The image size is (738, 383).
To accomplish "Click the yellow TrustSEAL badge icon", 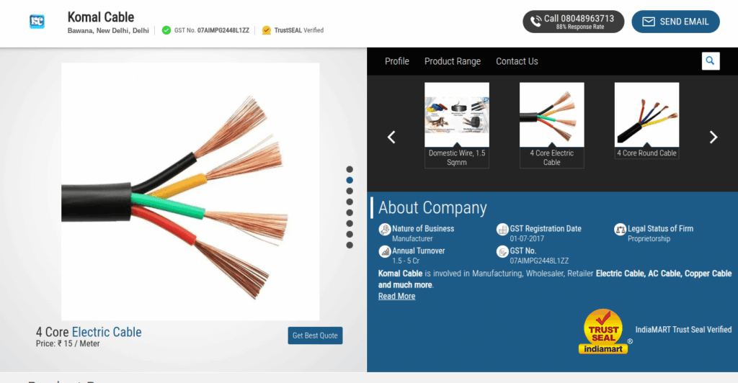I will [x=266, y=30].
